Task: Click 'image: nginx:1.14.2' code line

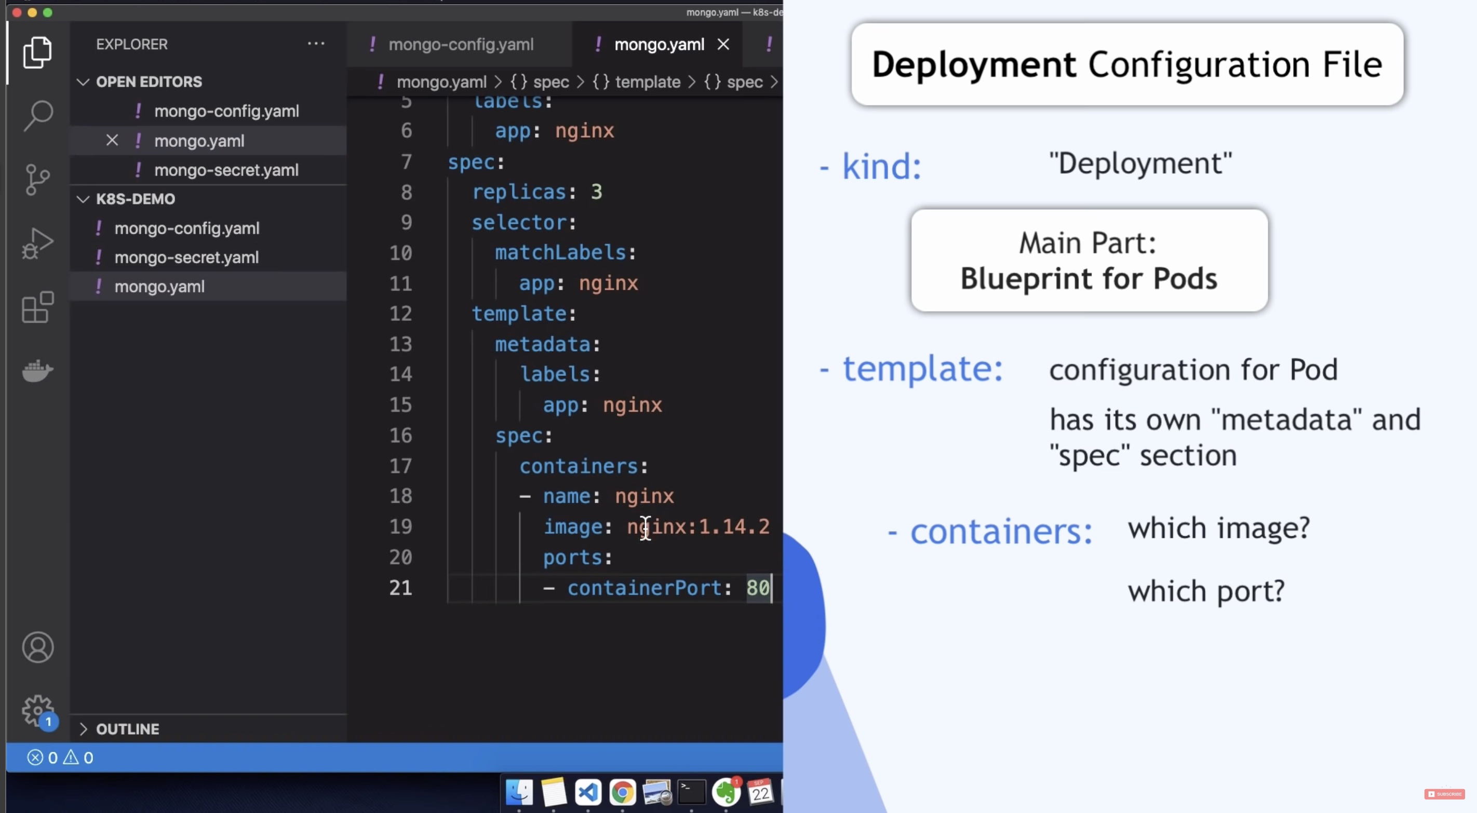Action: (x=656, y=526)
